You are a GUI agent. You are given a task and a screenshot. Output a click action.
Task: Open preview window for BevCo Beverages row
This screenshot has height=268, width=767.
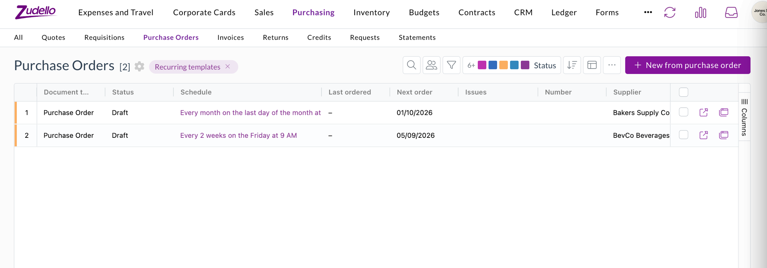click(x=723, y=135)
